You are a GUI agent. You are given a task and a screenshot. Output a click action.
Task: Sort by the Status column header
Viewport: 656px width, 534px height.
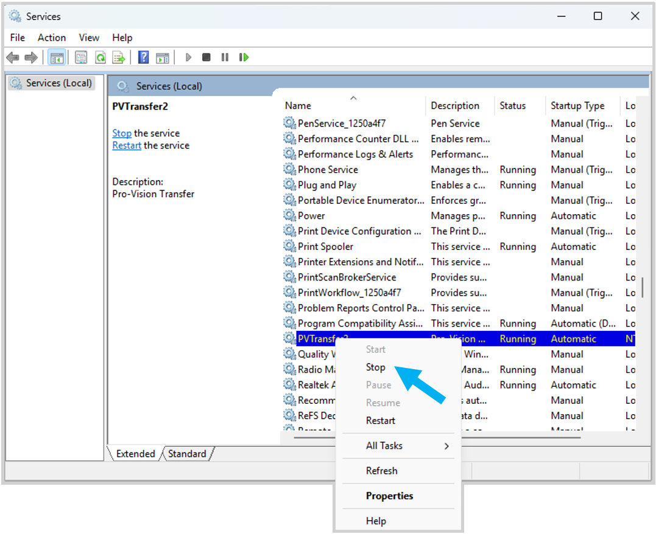(x=520, y=106)
